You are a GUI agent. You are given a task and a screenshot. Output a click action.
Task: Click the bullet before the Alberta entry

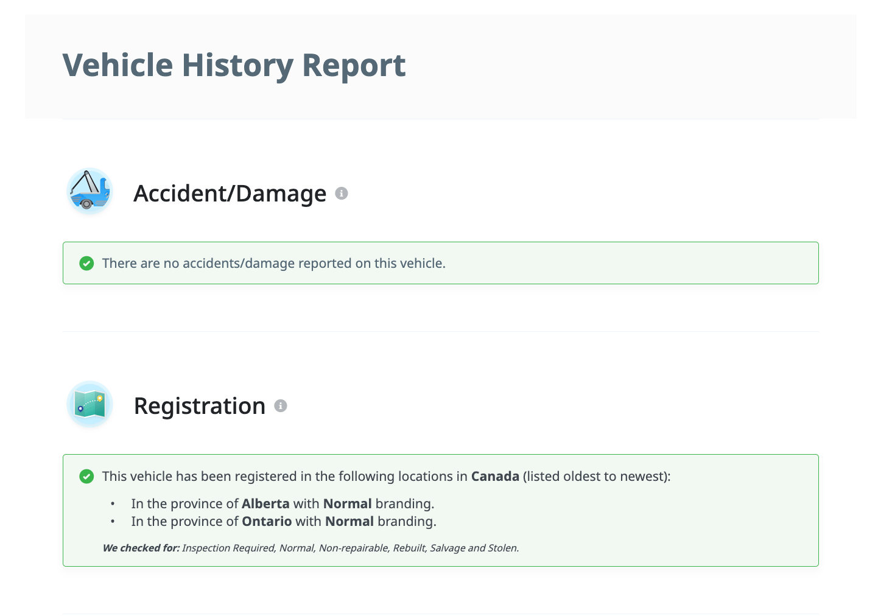113,504
